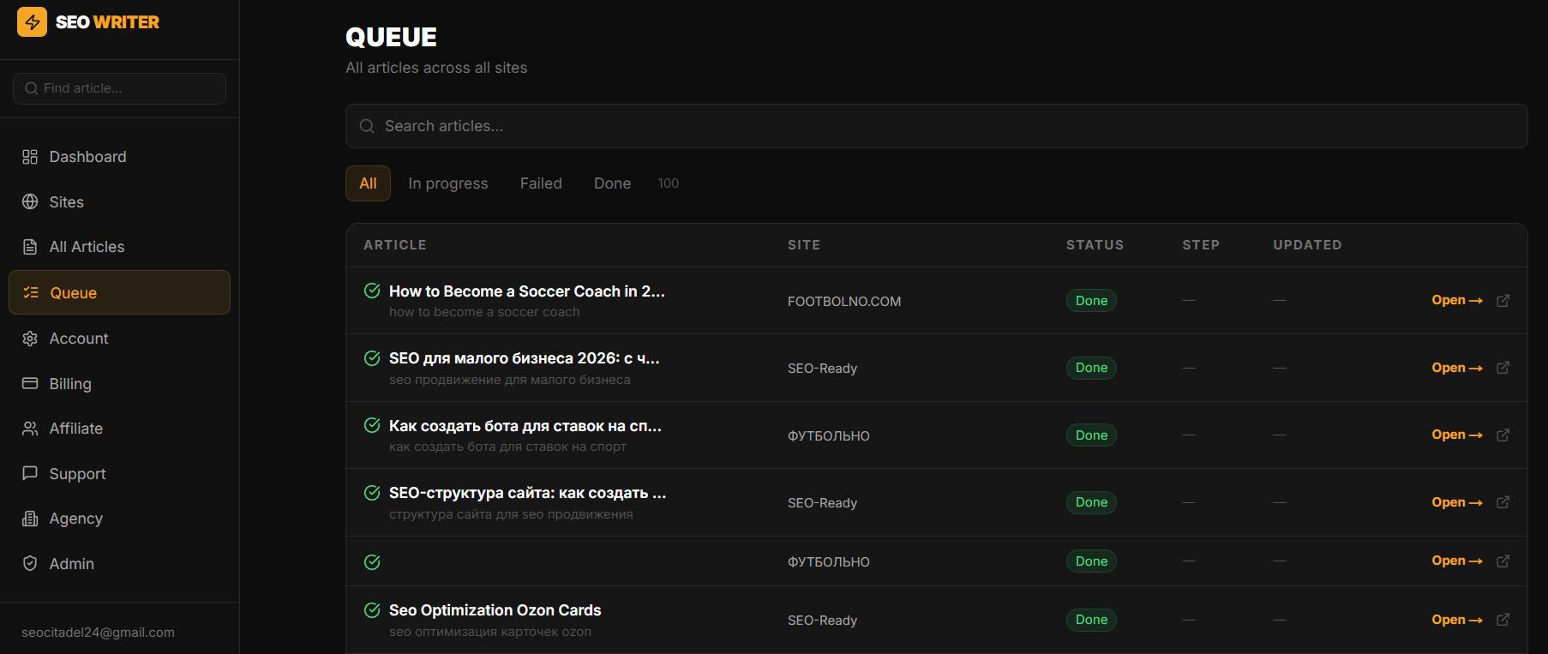Click SEO-Ready site cell of Ozon Cards row

point(822,621)
